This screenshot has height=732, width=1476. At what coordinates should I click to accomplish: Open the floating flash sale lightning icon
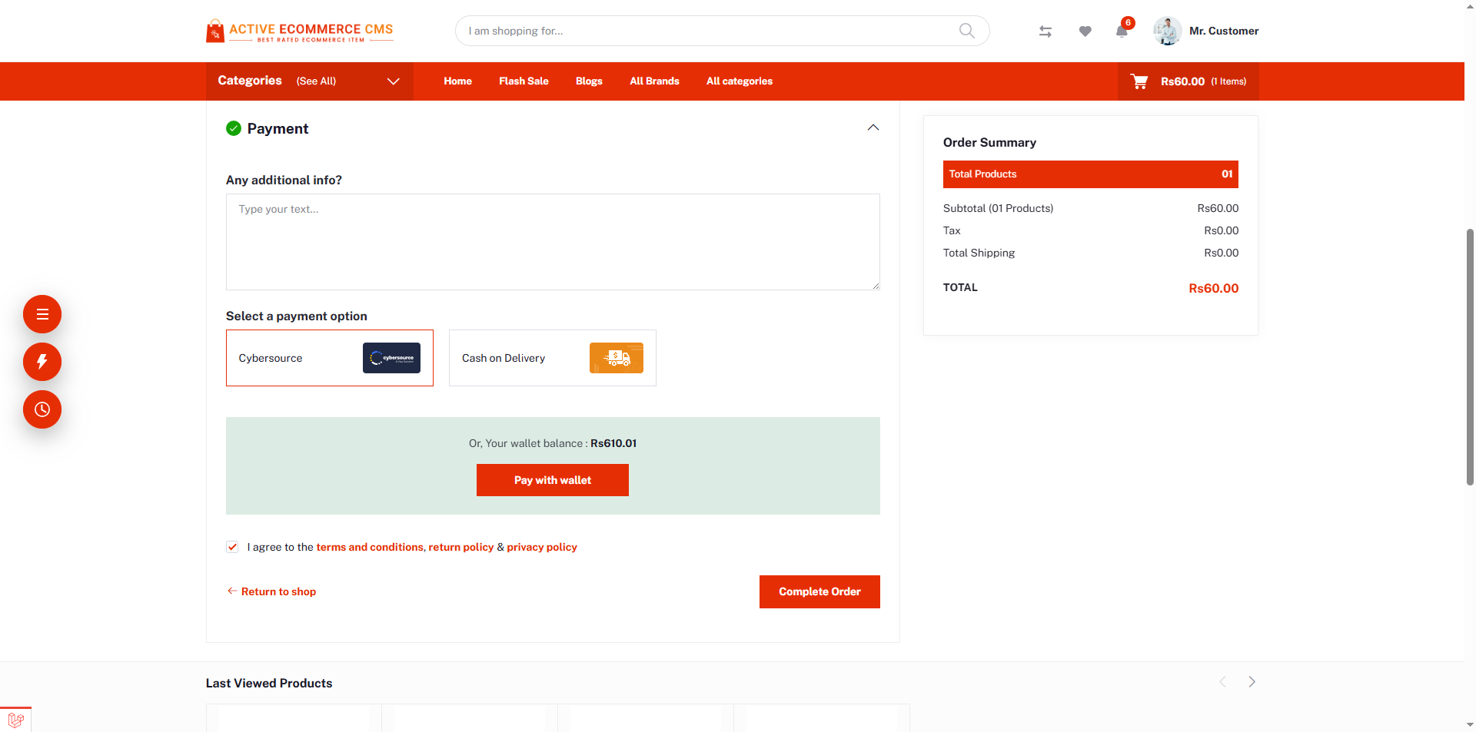coord(42,362)
